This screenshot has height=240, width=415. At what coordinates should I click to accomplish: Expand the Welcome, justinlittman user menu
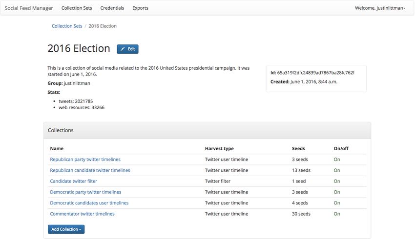(x=380, y=8)
